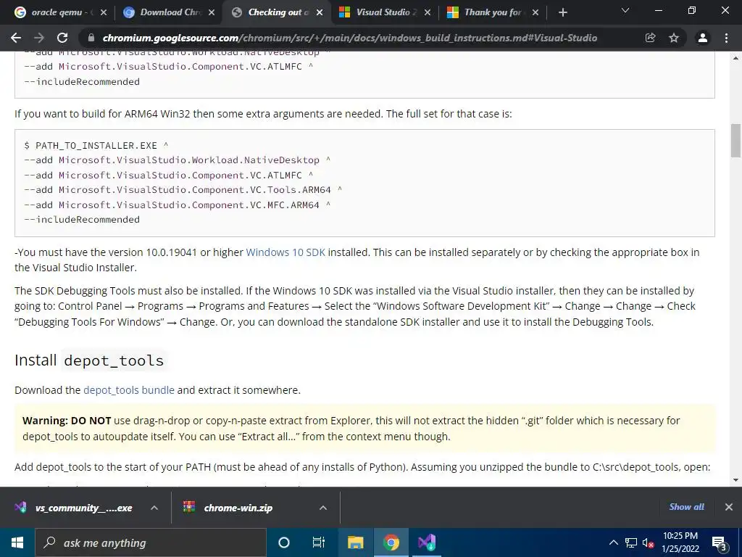
Task: Click the address bar URL
Action: point(350,38)
